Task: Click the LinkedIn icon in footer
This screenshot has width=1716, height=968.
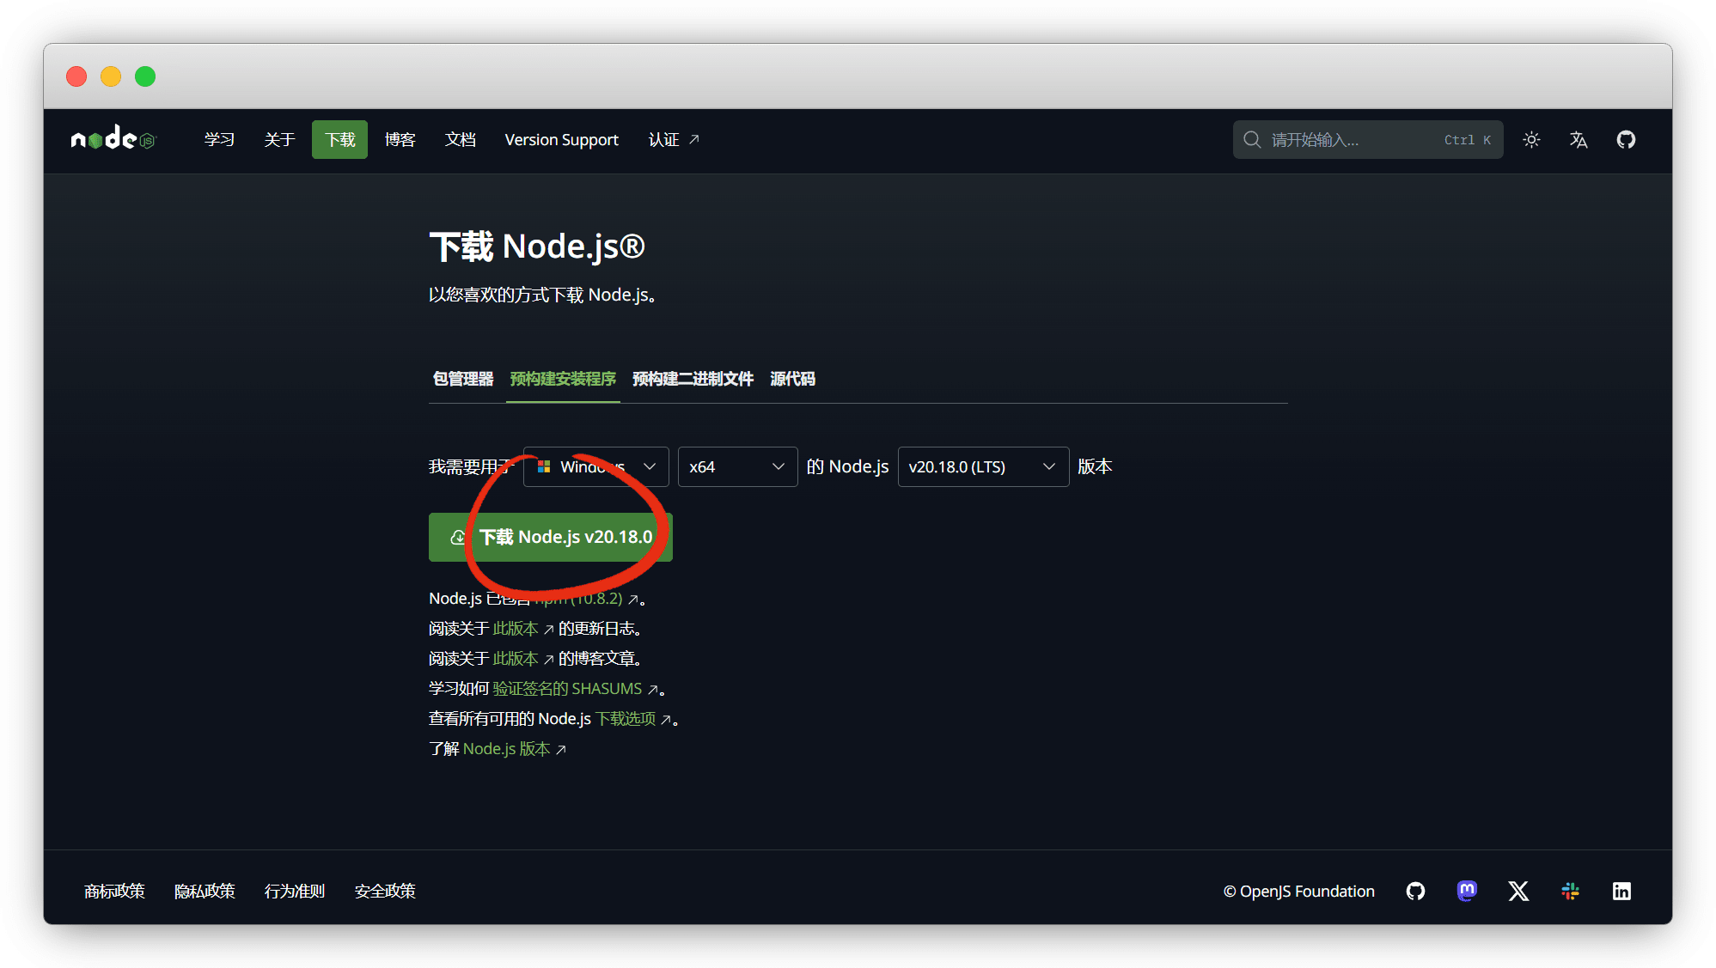Action: pyautogui.click(x=1621, y=891)
